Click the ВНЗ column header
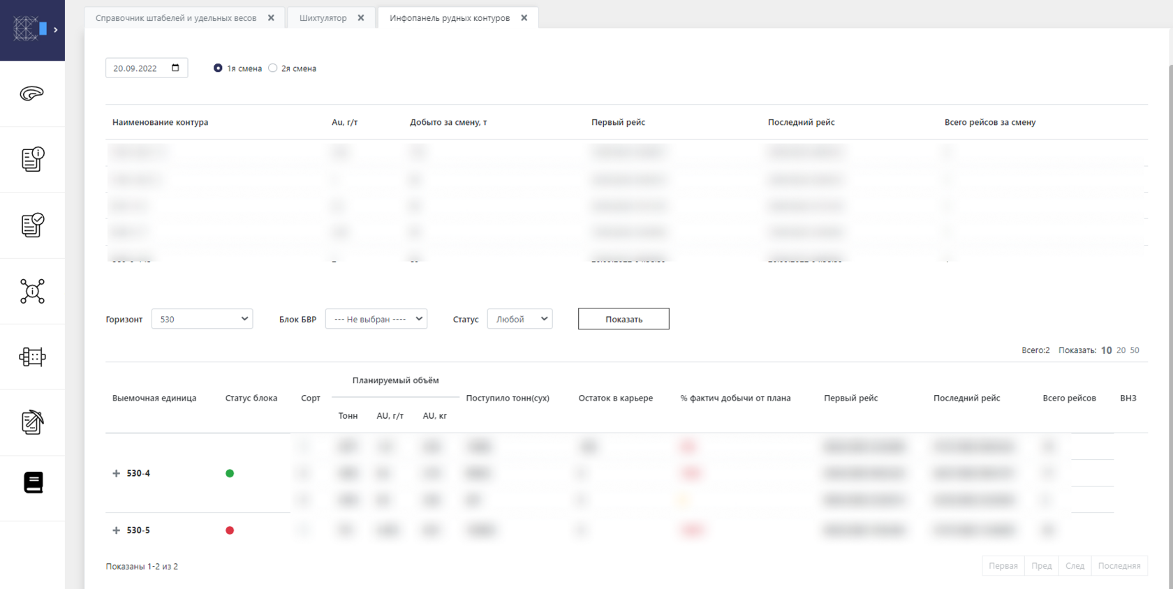The height and width of the screenshot is (589, 1173). click(1128, 398)
